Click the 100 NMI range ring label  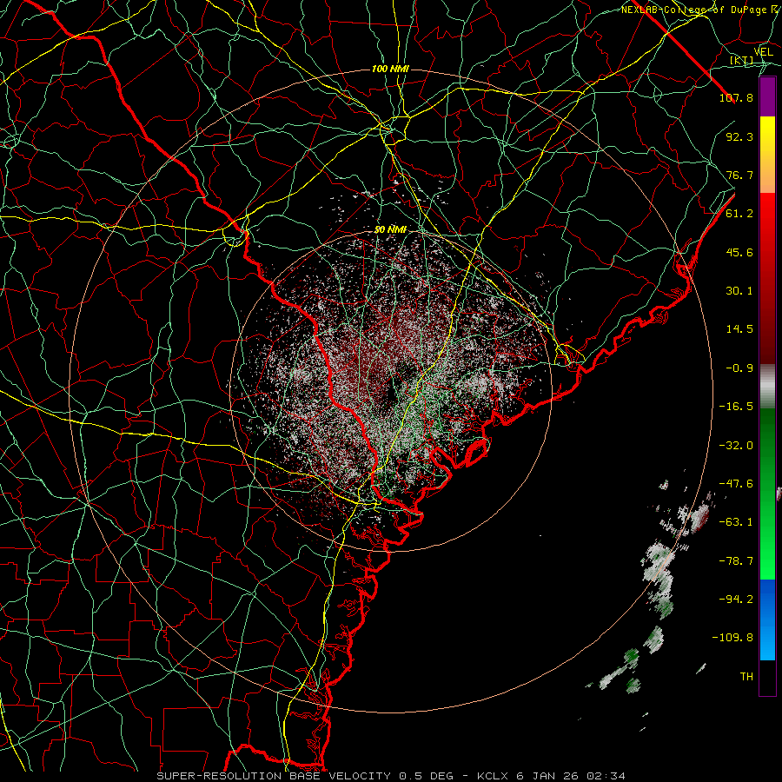pyautogui.click(x=390, y=69)
